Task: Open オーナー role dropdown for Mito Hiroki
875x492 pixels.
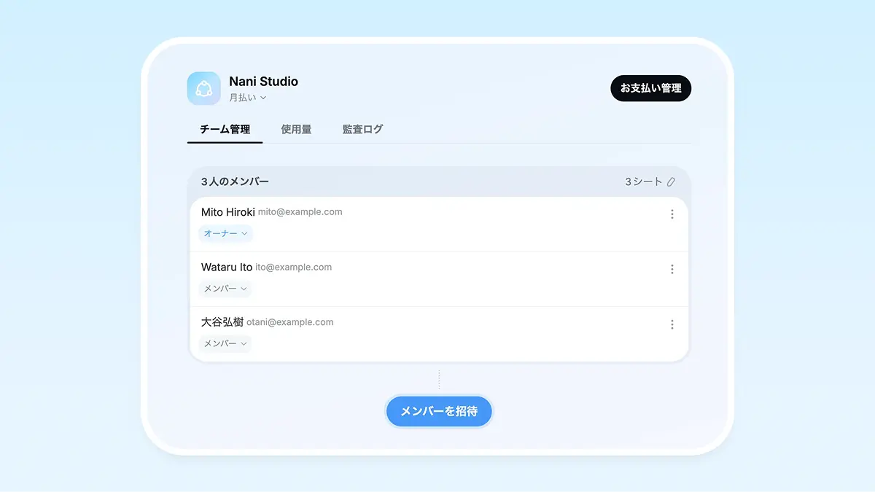Action: (225, 233)
